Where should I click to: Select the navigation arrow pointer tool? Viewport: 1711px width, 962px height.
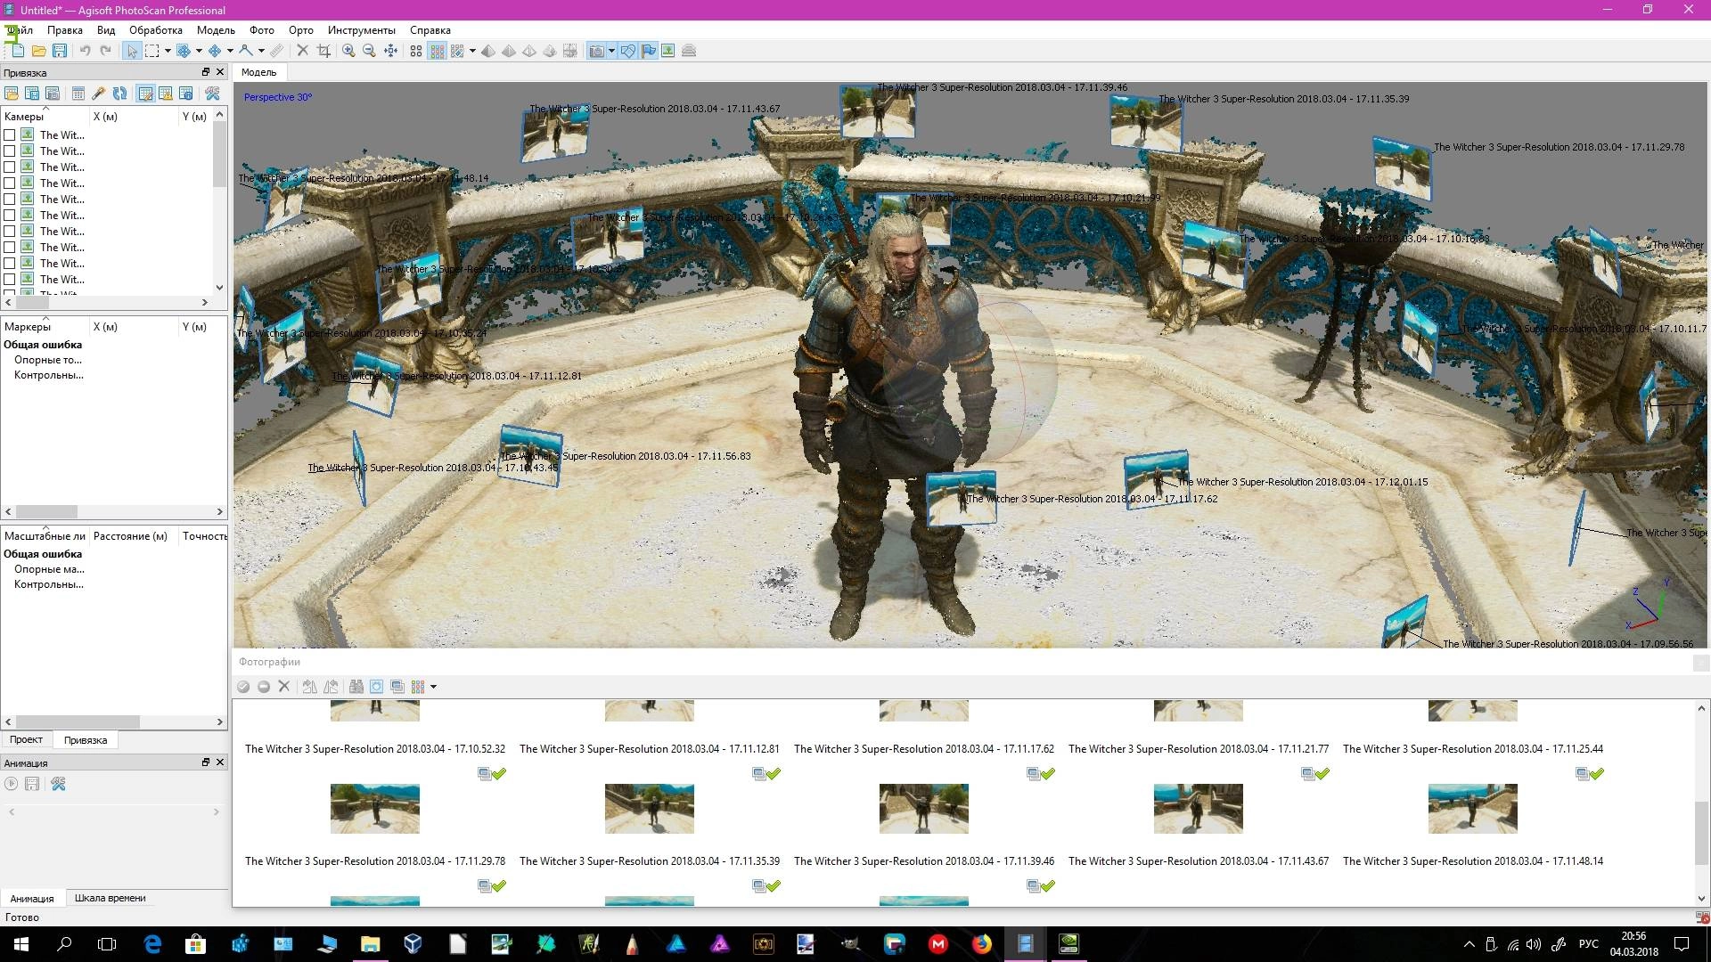point(132,51)
